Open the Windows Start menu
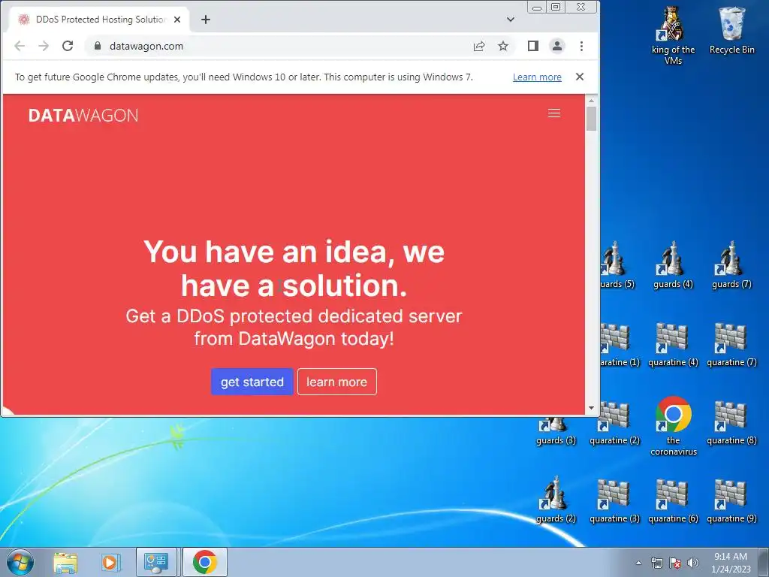The width and height of the screenshot is (769, 577). click(20, 562)
